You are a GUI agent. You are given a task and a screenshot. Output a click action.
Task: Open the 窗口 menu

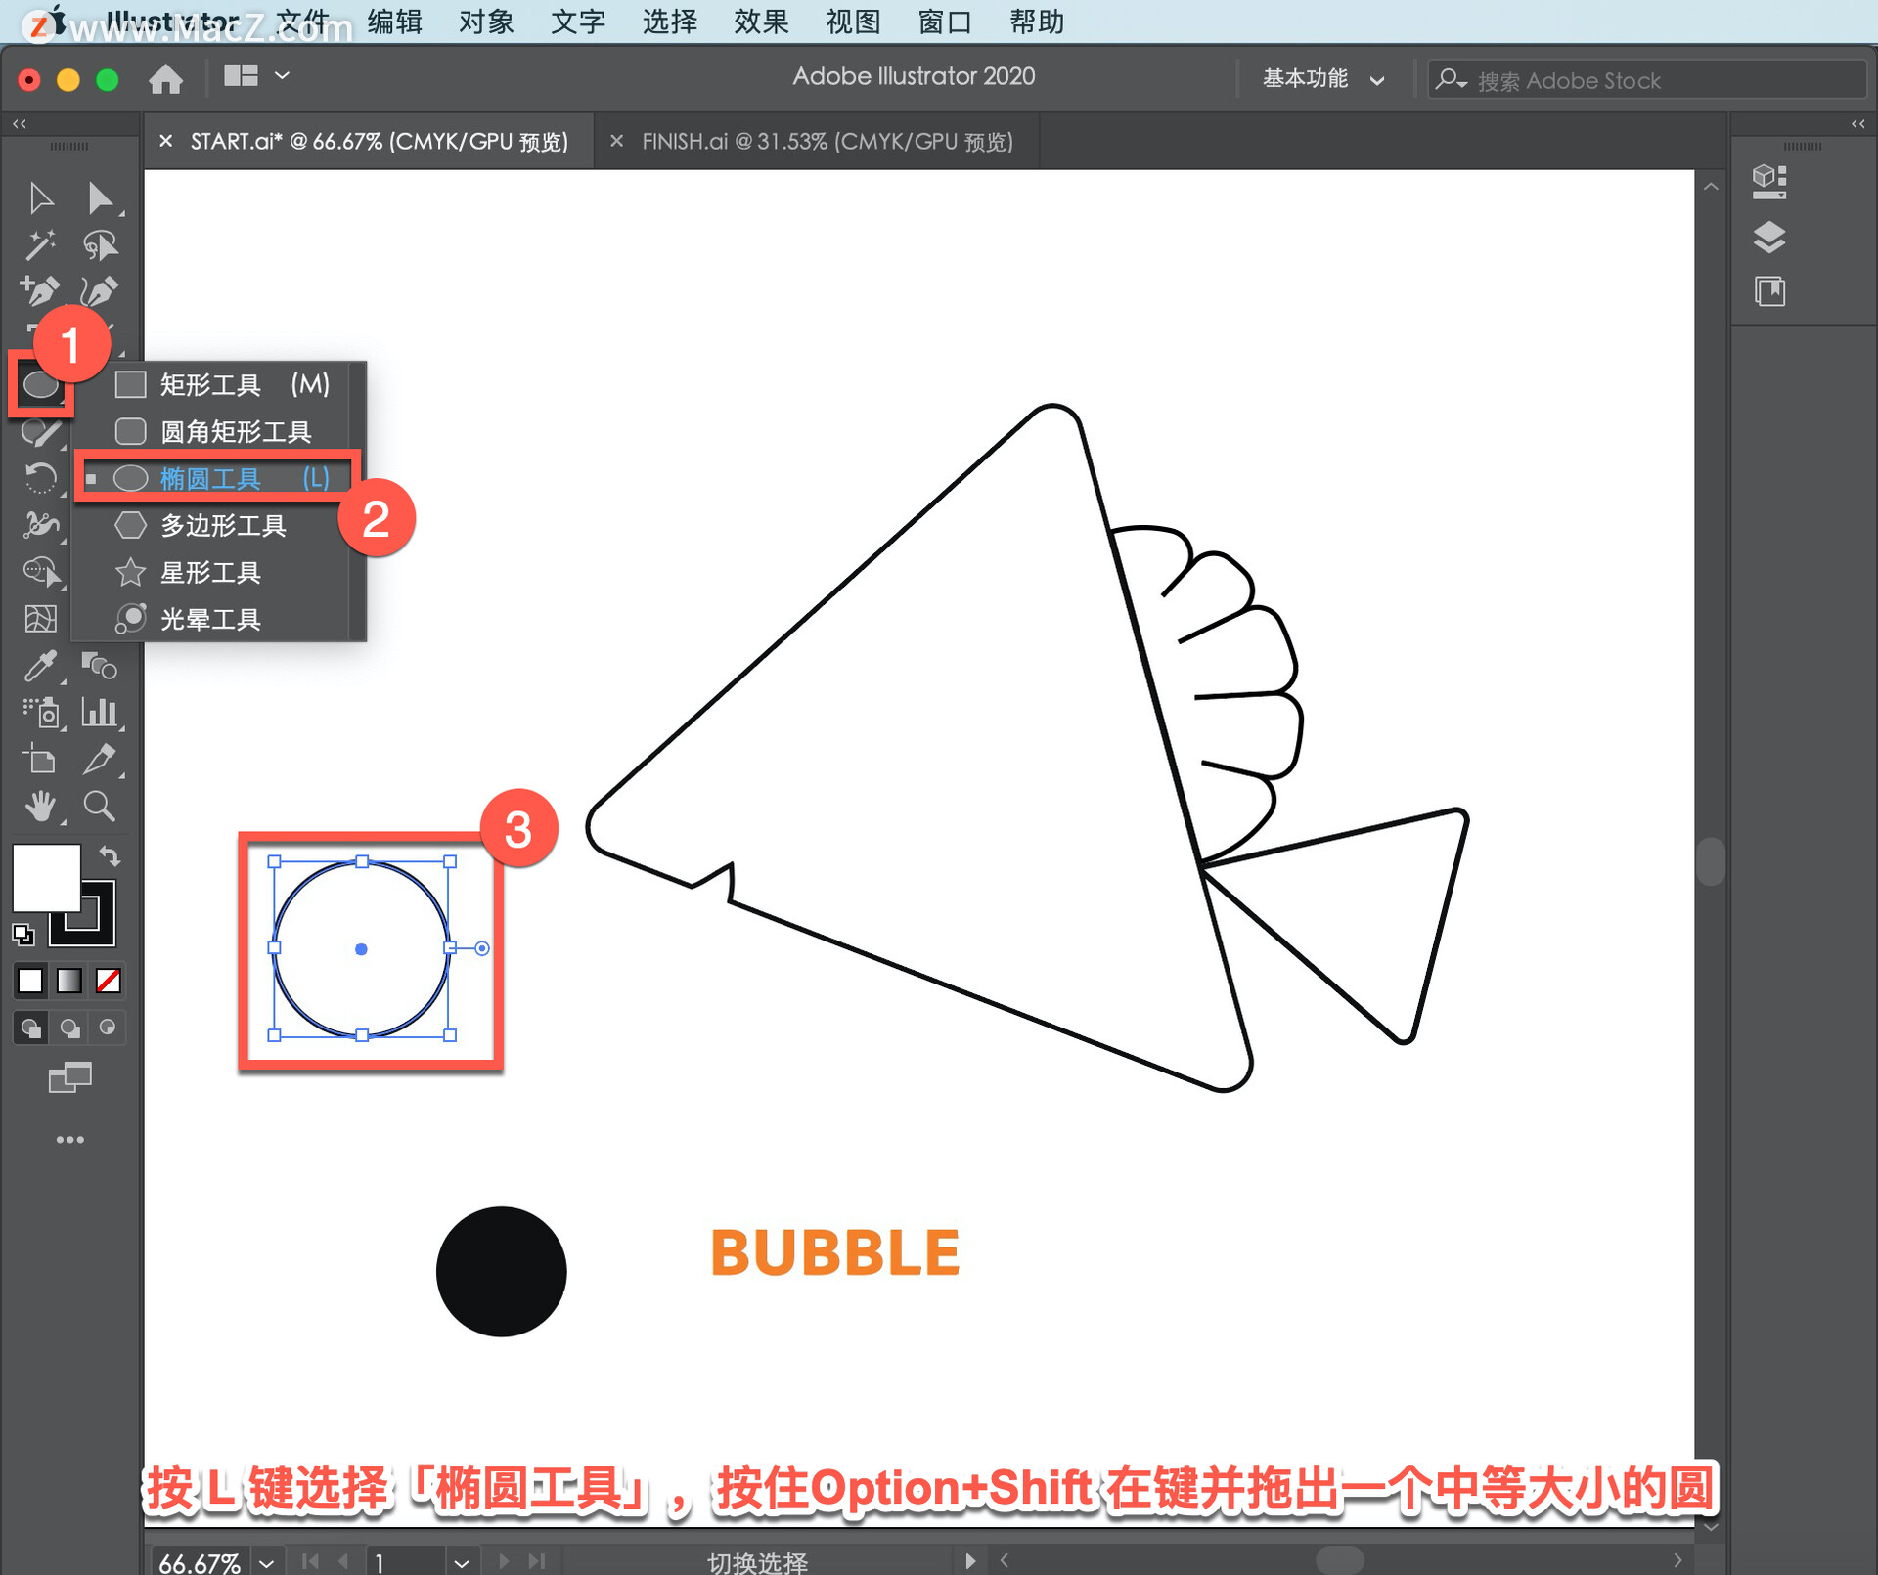(945, 22)
